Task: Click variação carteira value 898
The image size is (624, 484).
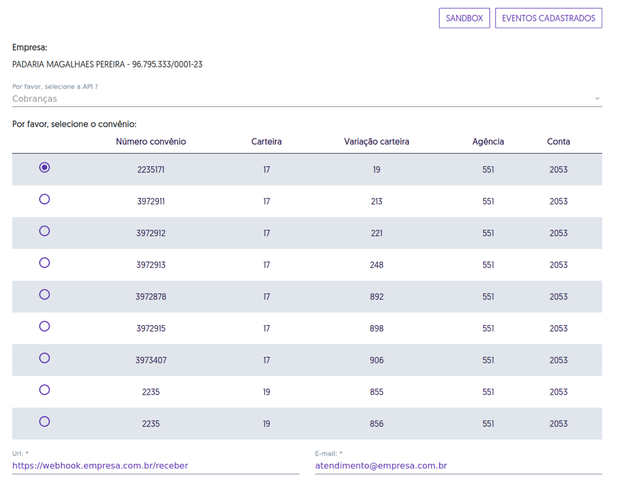Action: tap(377, 329)
